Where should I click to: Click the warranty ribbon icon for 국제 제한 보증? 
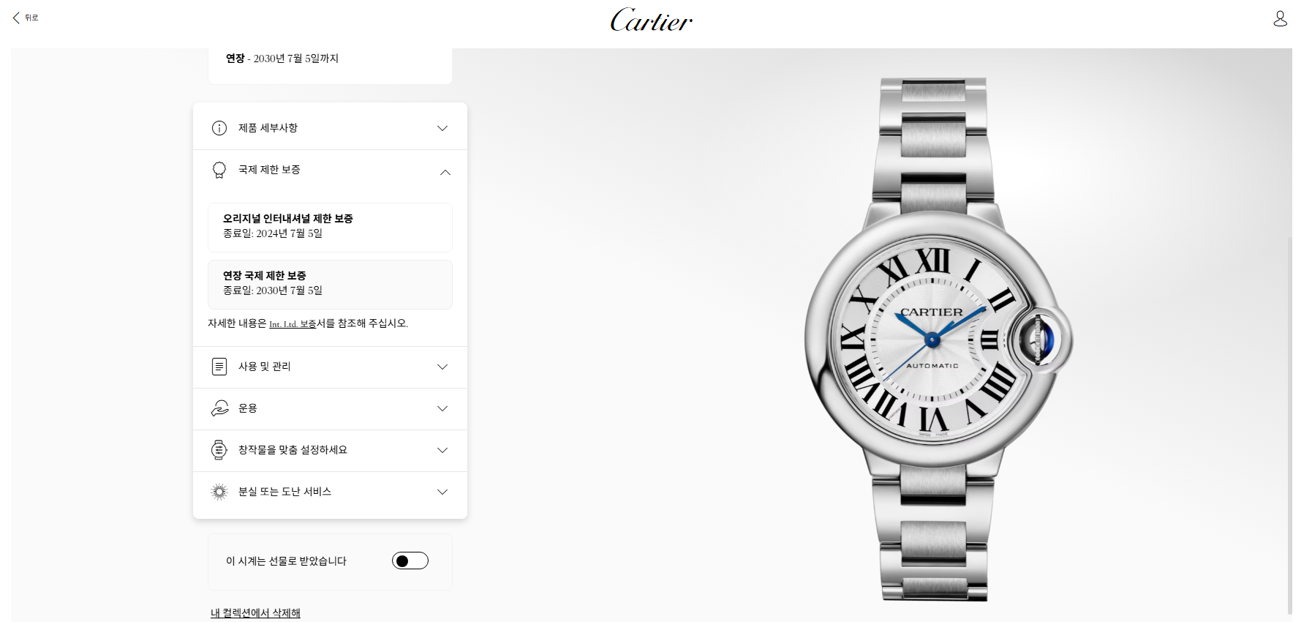point(219,171)
